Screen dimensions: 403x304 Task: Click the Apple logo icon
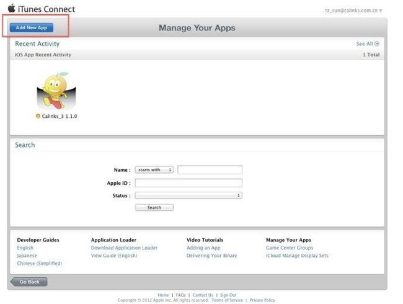[x=12, y=8]
